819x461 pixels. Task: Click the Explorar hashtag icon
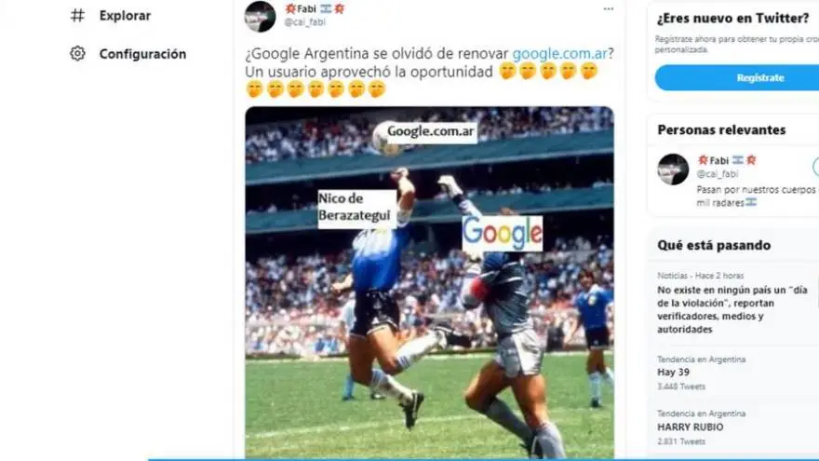77,16
